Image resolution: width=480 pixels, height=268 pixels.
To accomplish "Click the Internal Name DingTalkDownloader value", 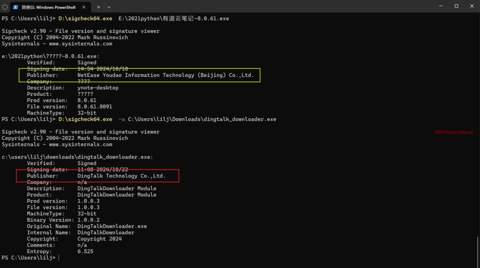I will [106, 232].
